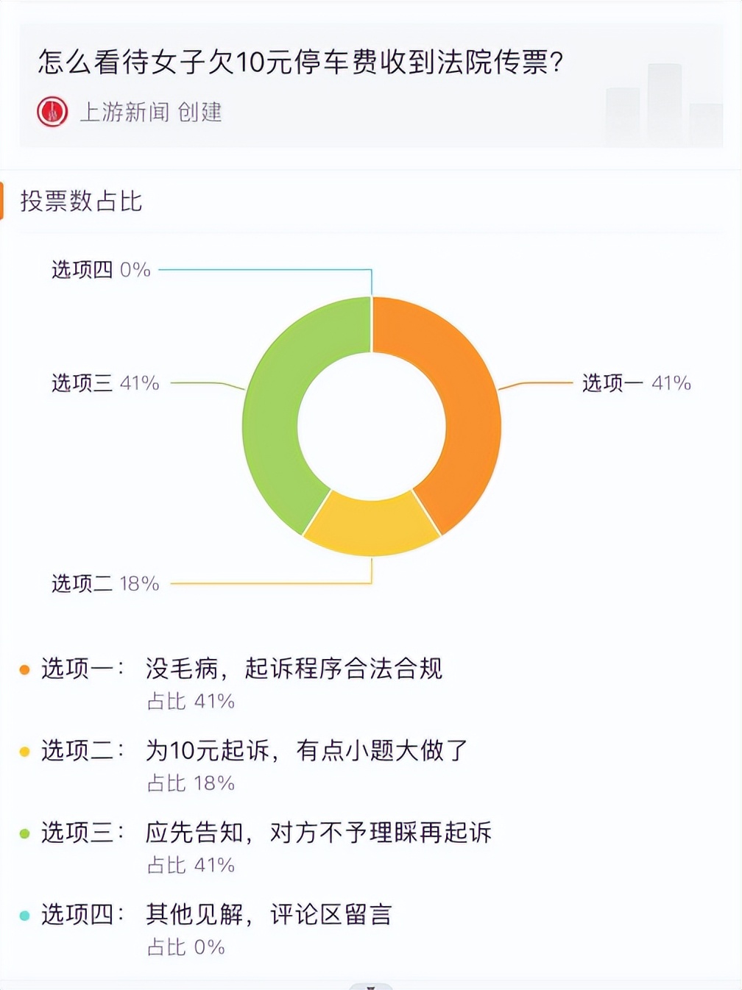Click the 上游新闻 circular logo icon

point(52,111)
